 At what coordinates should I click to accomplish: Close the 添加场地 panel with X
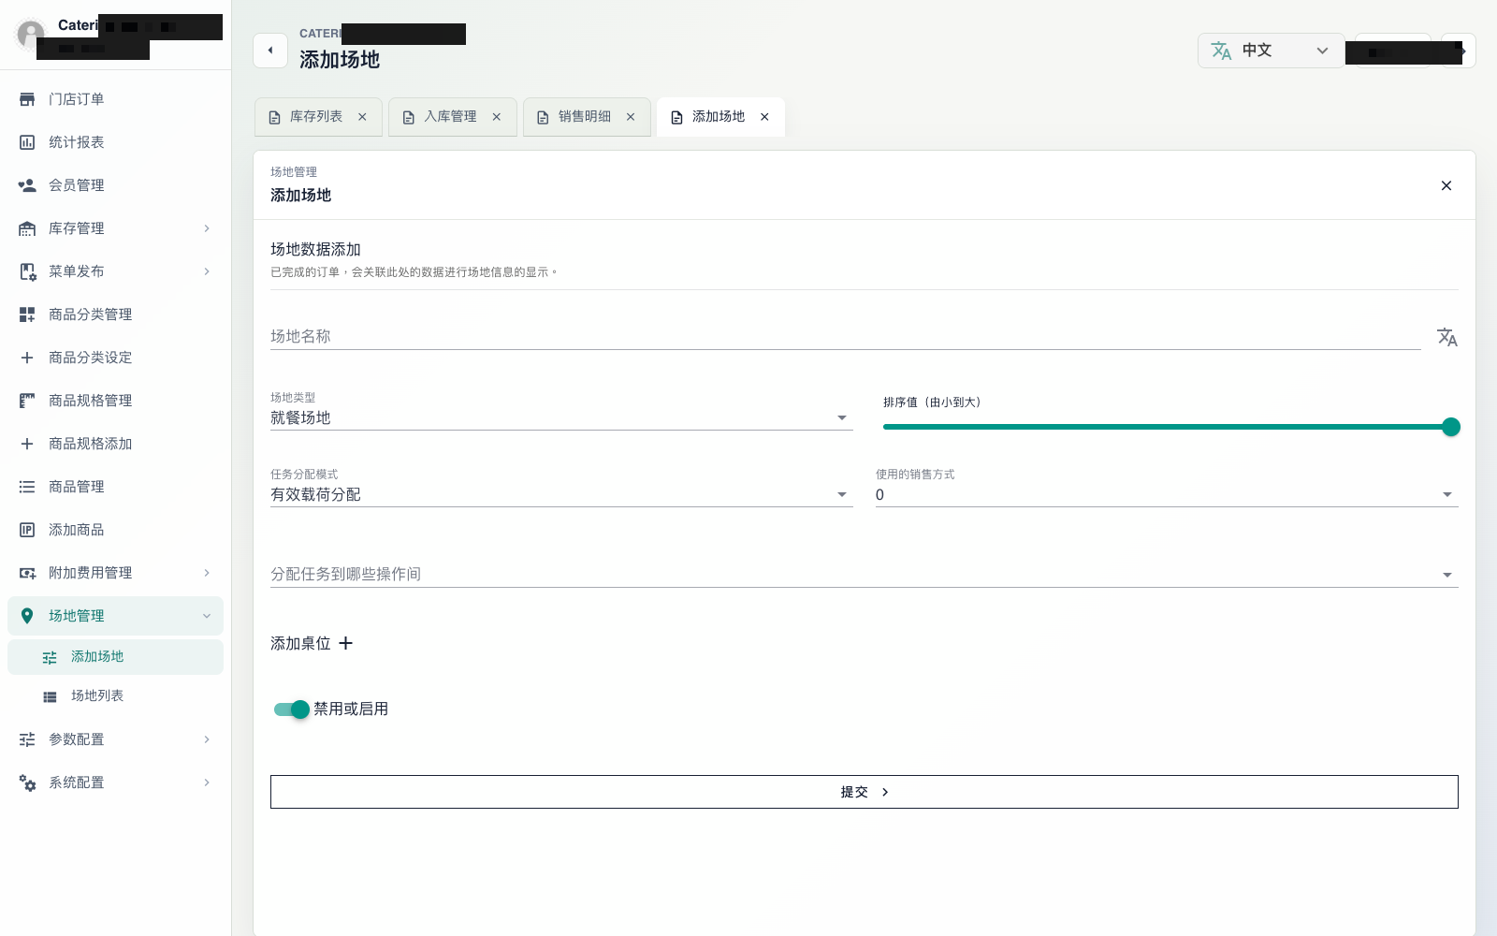(1446, 185)
